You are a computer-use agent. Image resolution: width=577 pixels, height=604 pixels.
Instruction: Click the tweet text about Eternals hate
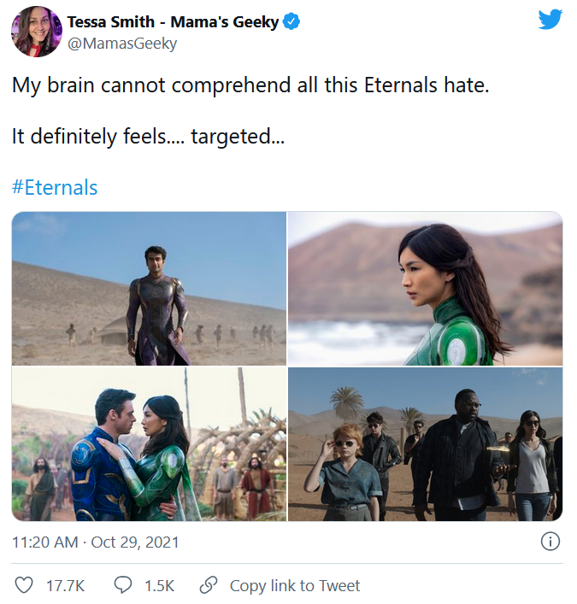tap(250, 85)
